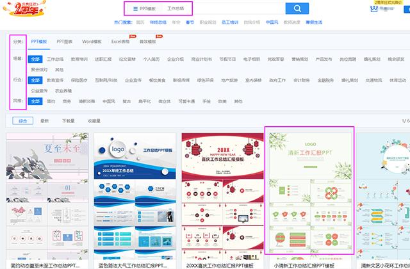Select the 个人简历 scene filter
Image resolution: width=410 pixels, height=269 pixels.
(151, 59)
